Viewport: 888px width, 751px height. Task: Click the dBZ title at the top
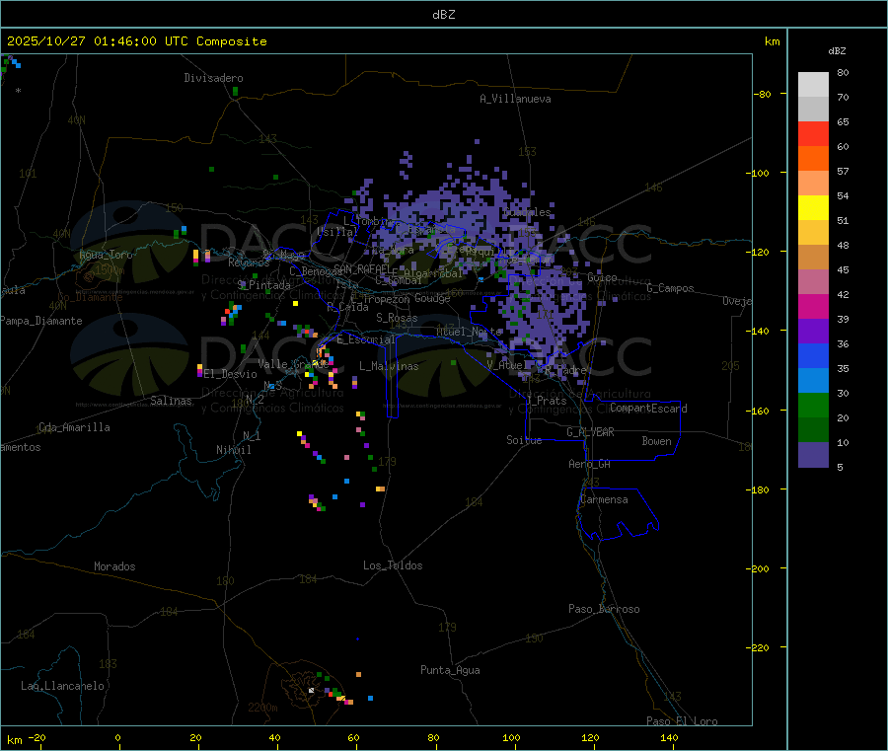pos(443,15)
